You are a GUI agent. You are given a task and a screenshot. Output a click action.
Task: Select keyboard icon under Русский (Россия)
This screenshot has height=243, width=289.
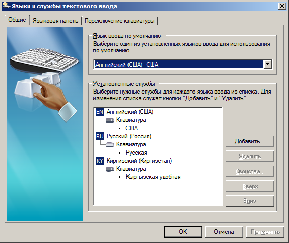click(110, 145)
